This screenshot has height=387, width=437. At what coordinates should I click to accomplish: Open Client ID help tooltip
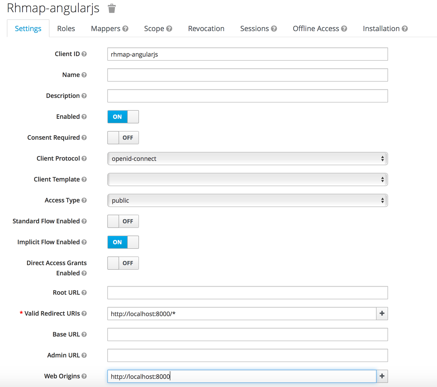click(x=85, y=54)
